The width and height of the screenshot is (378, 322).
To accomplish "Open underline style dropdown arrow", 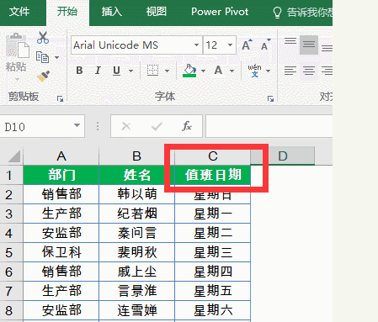I will point(130,71).
